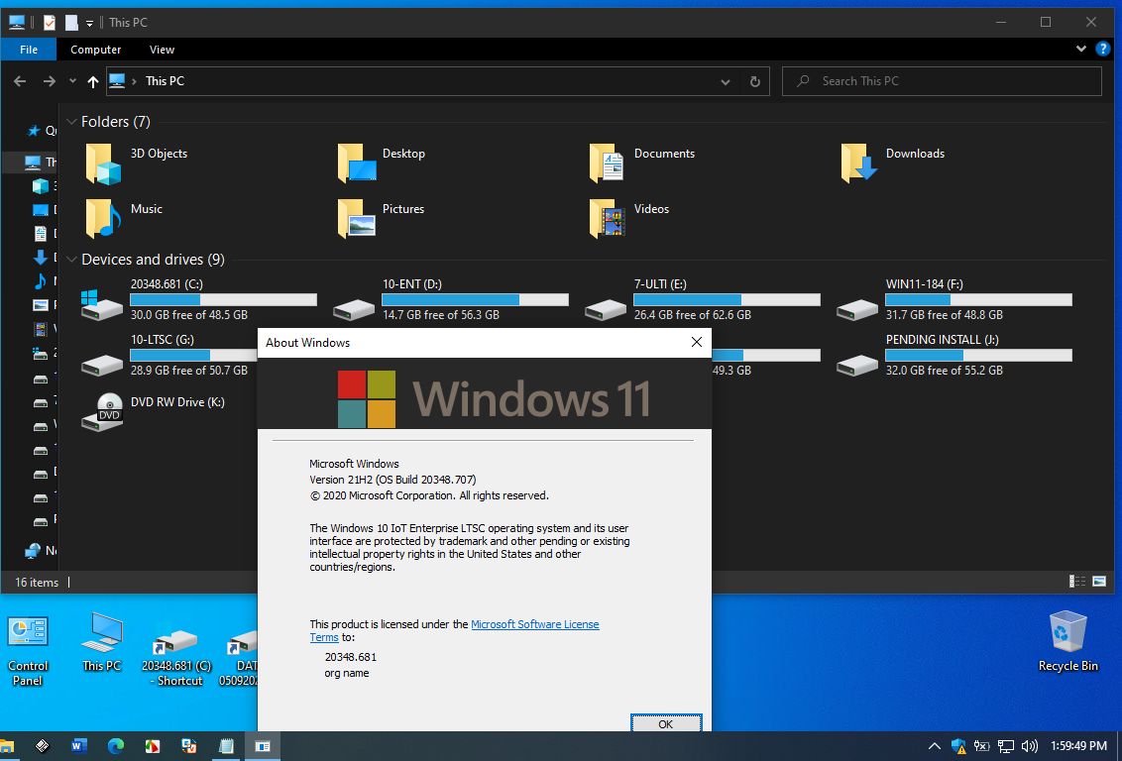Click the D: drive capacity bar
The height and width of the screenshot is (761, 1122).
pos(475,299)
